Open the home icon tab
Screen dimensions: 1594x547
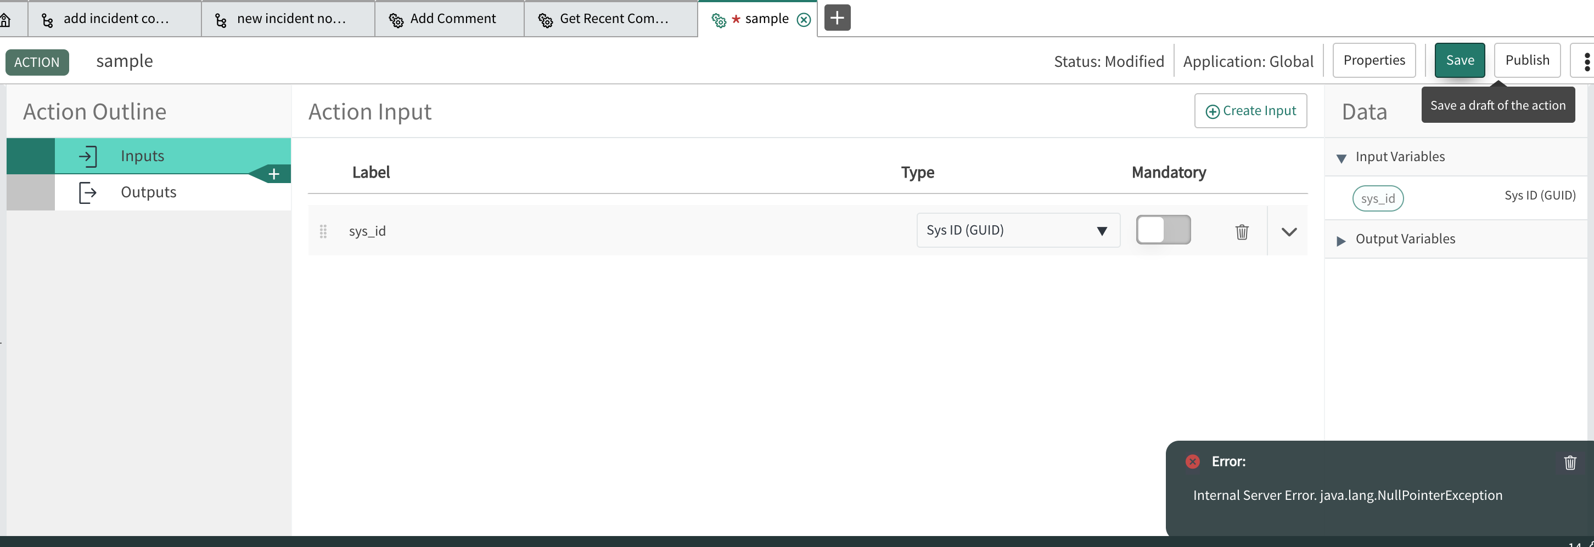6,20
